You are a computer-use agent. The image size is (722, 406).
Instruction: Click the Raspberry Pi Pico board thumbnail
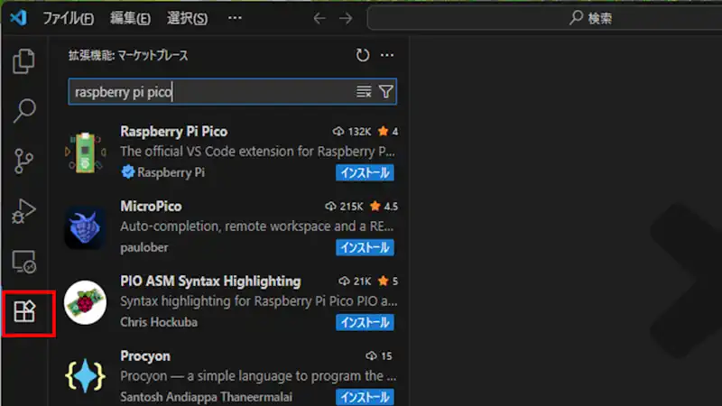(x=85, y=152)
